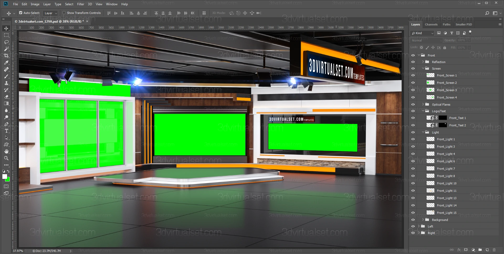Switch to the Smaller PSD tab
This screenshot has height=254, width=504.
(x=464, y=24)
